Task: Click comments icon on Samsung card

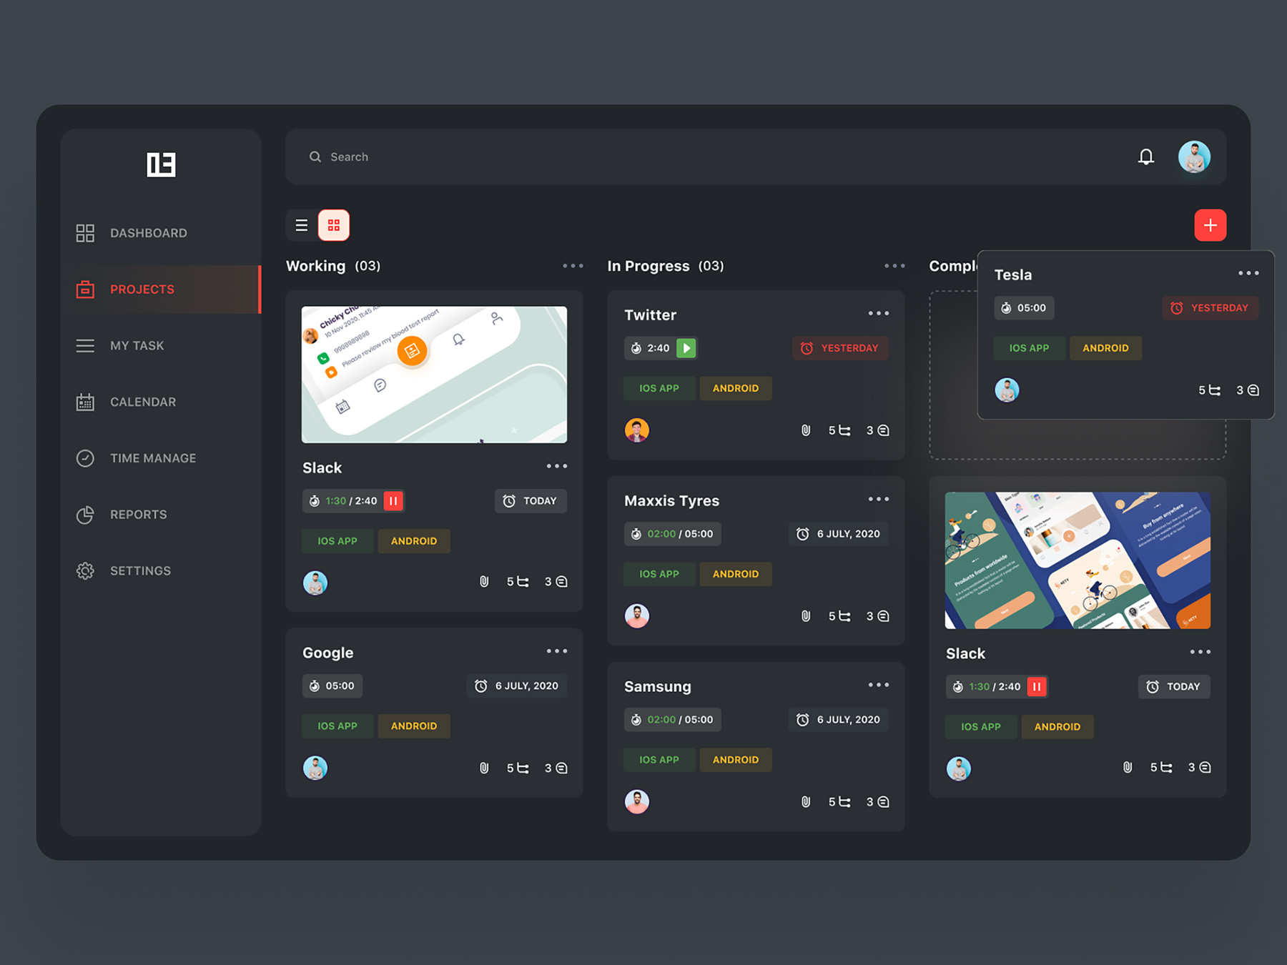Action: (883, 802)
